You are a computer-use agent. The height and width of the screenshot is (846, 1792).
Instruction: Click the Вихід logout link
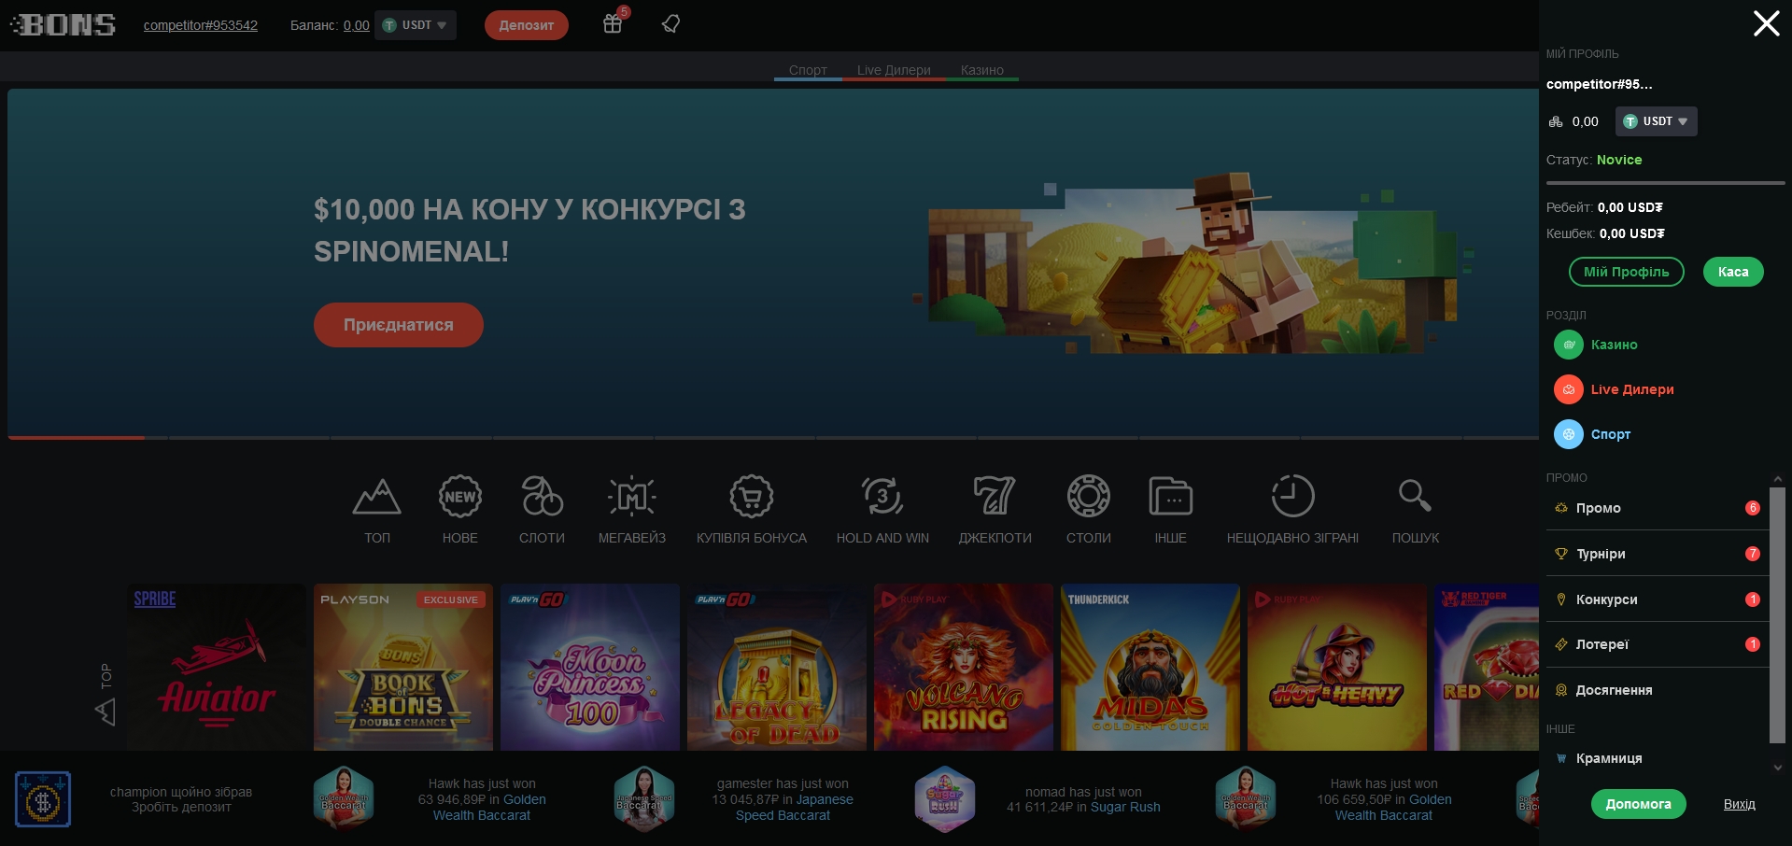pyautogui.click(x=1739, y=804)
